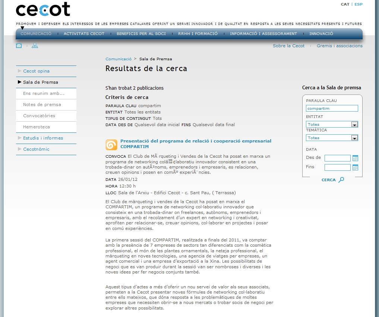Open the Fins calendar picker
The height and width of the screenshot is (317, 379).
[x=355, y=167]
